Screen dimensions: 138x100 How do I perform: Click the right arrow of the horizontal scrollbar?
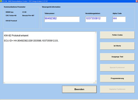point(94,83)
